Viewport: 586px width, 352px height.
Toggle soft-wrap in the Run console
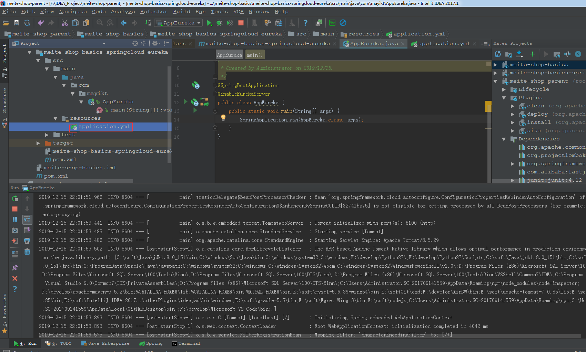click(x=27, y=220)
